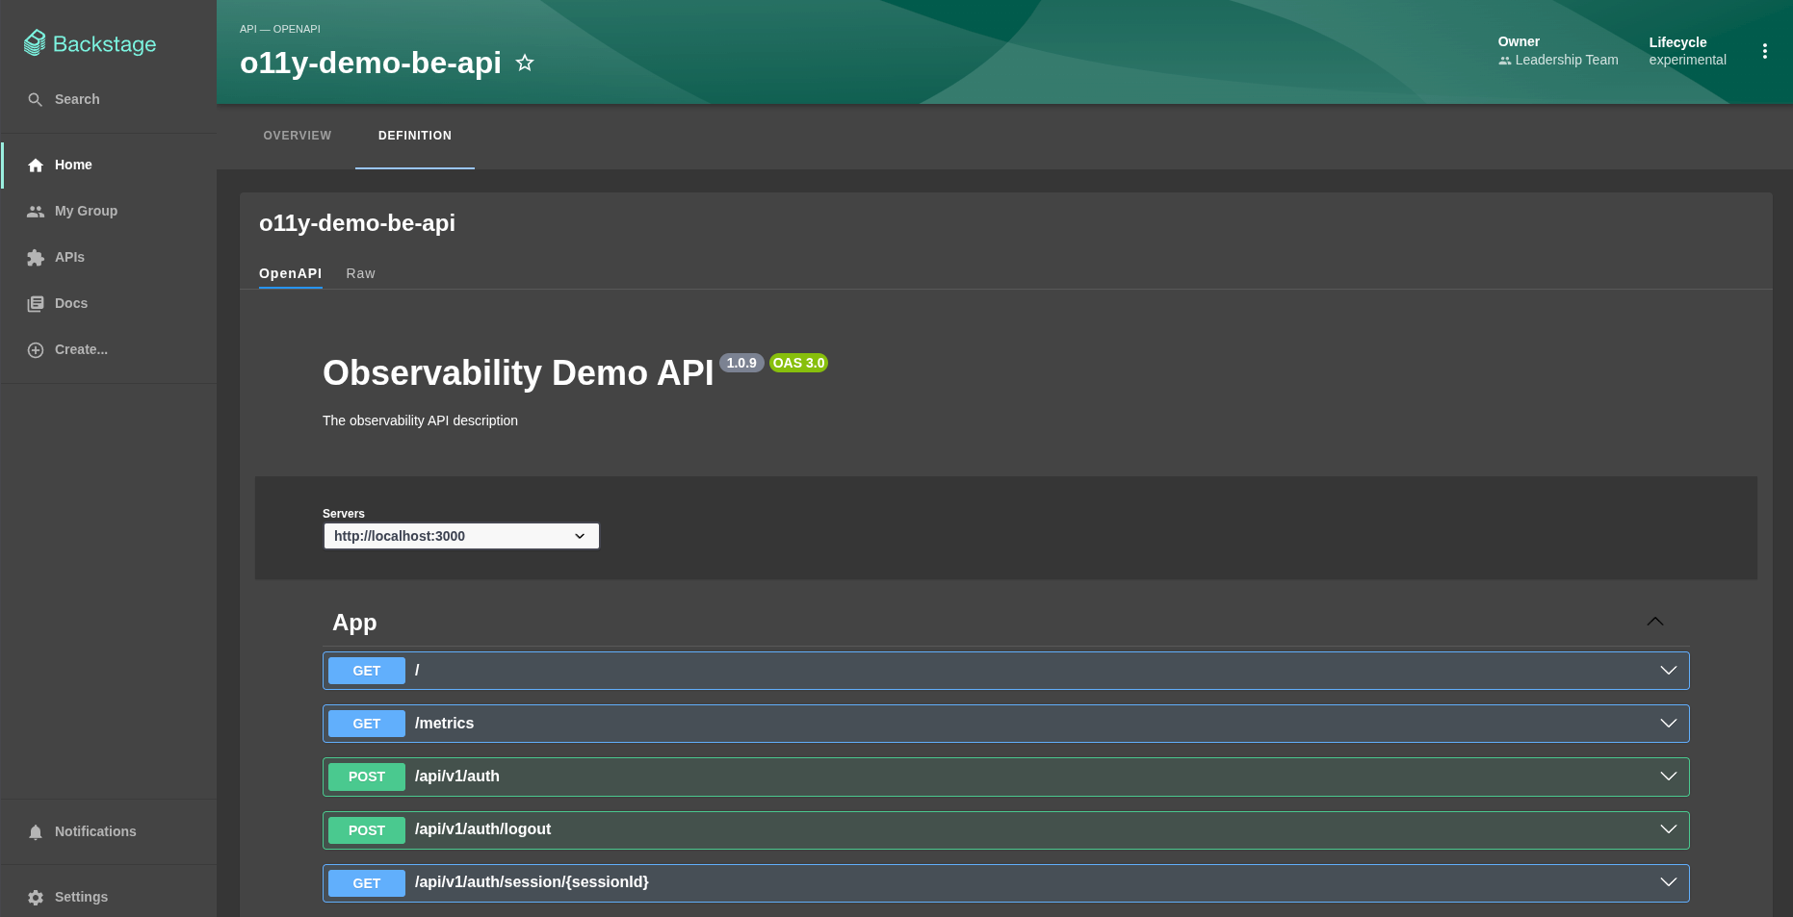Click the GET badge for session/{sessionId}
Image resolution: width=1793 pixels, height=917 pixels.
click(x=367, y=883)
